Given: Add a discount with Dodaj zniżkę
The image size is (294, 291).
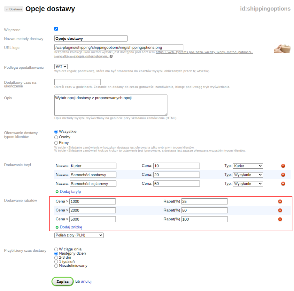Looking at the screenshot, I should (71, 227).
